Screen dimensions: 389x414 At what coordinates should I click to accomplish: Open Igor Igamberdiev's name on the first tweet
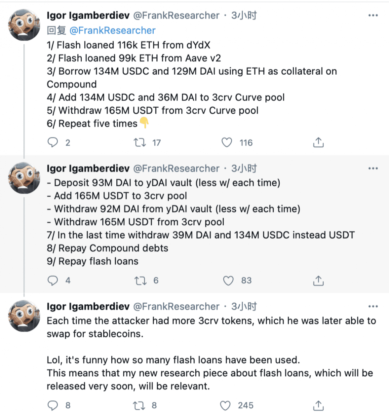88,16
